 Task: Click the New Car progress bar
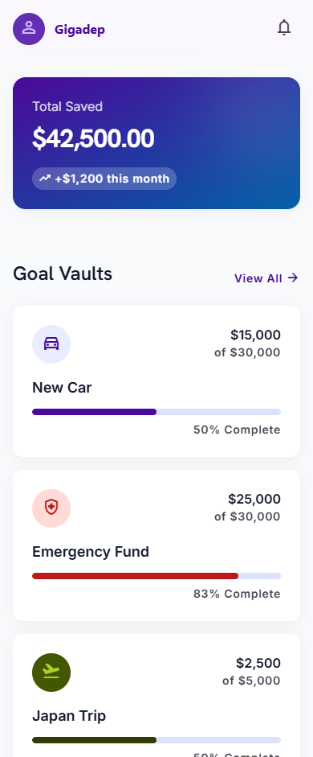(x=156, y=412)
